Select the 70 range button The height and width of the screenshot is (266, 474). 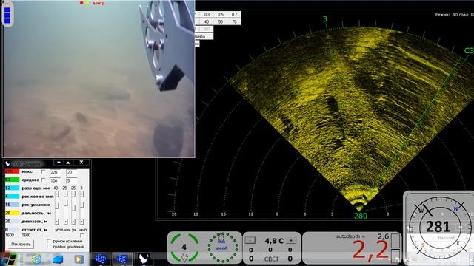tap(234, 21)
